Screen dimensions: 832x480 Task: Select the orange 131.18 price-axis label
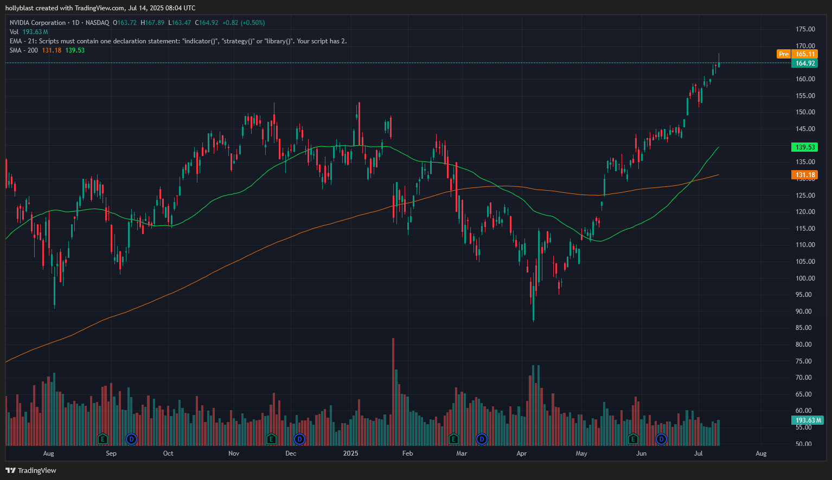pyautogui.click(x=805, y=175)
